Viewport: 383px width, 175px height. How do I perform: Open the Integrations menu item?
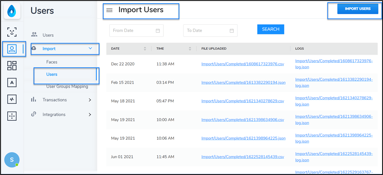coord(54,114)
